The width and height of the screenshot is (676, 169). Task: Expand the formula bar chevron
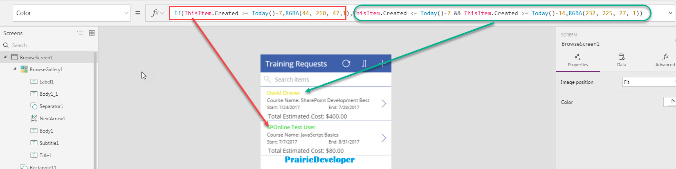click(670, 13)
